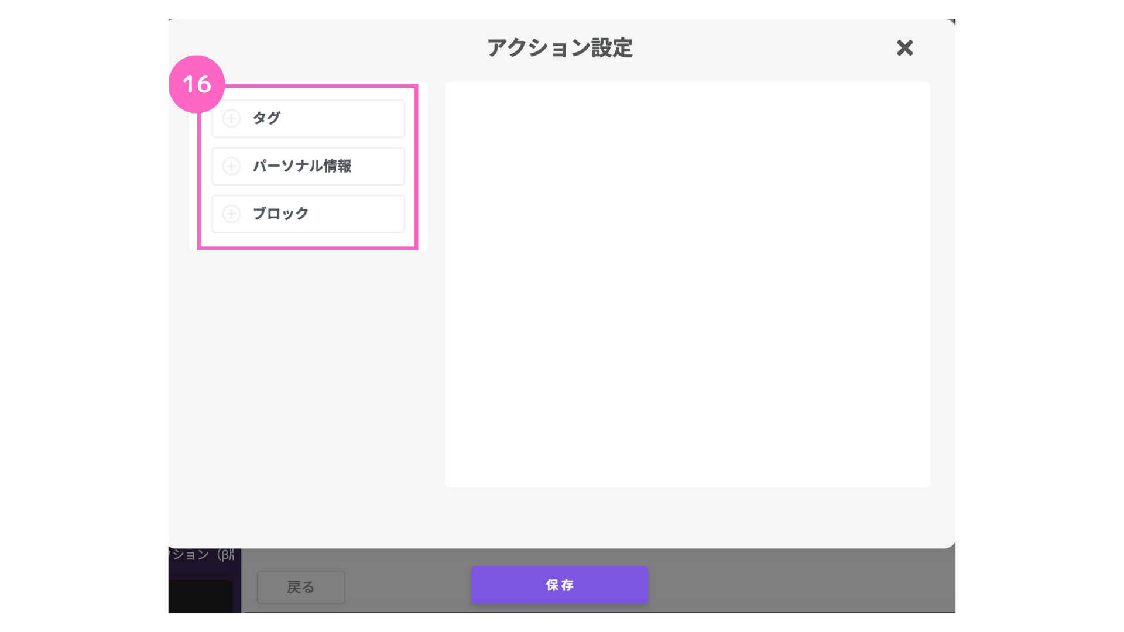Click the 戻る button behind the dialog

301,587
